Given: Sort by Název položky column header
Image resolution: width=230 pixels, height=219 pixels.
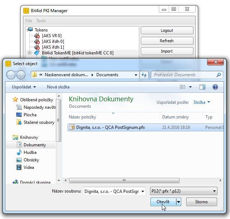Looking at the screenshot, I should tap(82, 117).
